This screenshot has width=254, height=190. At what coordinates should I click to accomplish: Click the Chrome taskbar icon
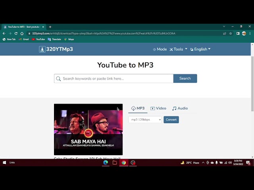click(x=124, y=163)
